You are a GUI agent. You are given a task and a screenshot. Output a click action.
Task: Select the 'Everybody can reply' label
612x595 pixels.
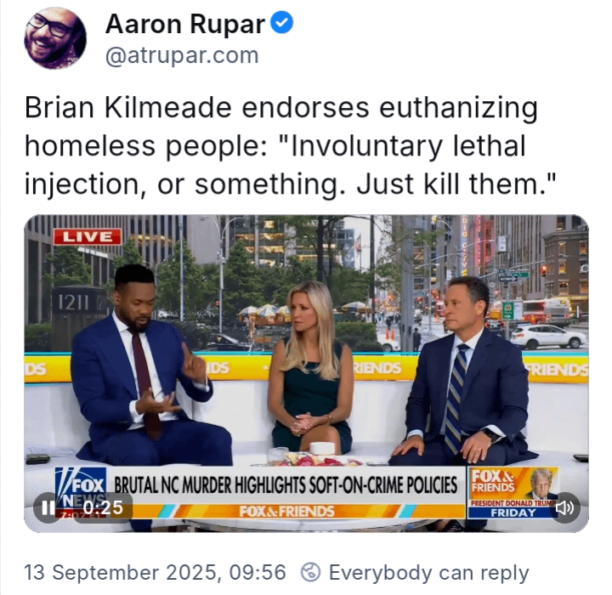[x=428, y=573]
